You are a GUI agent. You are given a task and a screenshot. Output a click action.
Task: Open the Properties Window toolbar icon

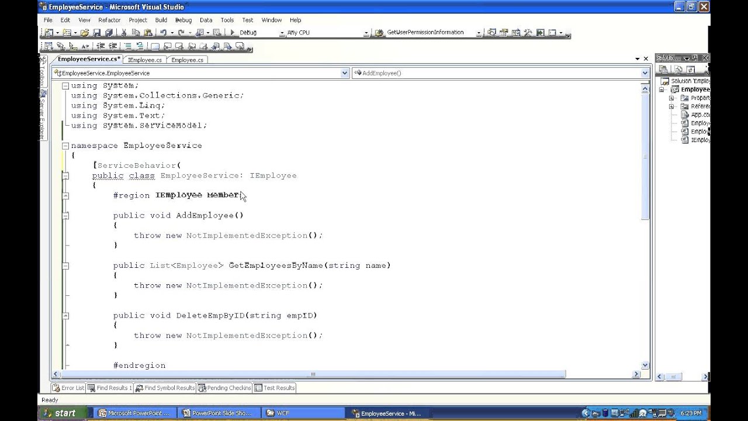coord(503,33)
